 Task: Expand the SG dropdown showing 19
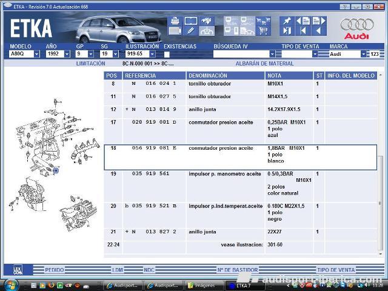pyautogui.click(x=115, y=54)
